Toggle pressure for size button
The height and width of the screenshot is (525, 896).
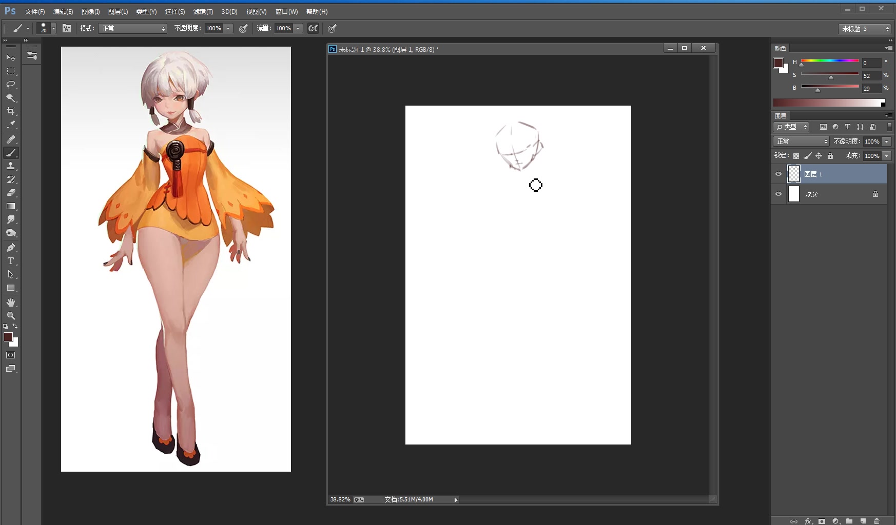click(332, 28)
